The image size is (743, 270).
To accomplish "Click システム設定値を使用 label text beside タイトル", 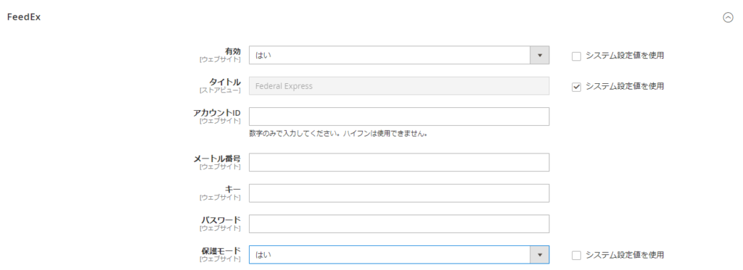I will pos(625,87).
